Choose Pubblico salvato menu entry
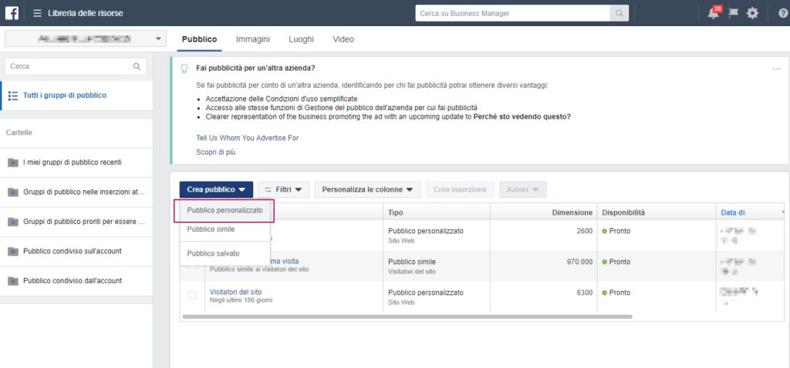 (213, 253)
